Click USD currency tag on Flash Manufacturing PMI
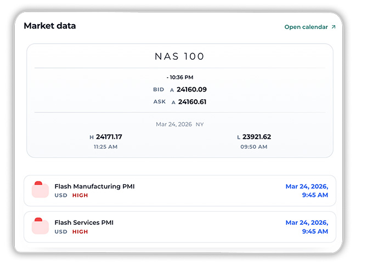The width and height of the screenshot is (384, 267). [61, 195]
